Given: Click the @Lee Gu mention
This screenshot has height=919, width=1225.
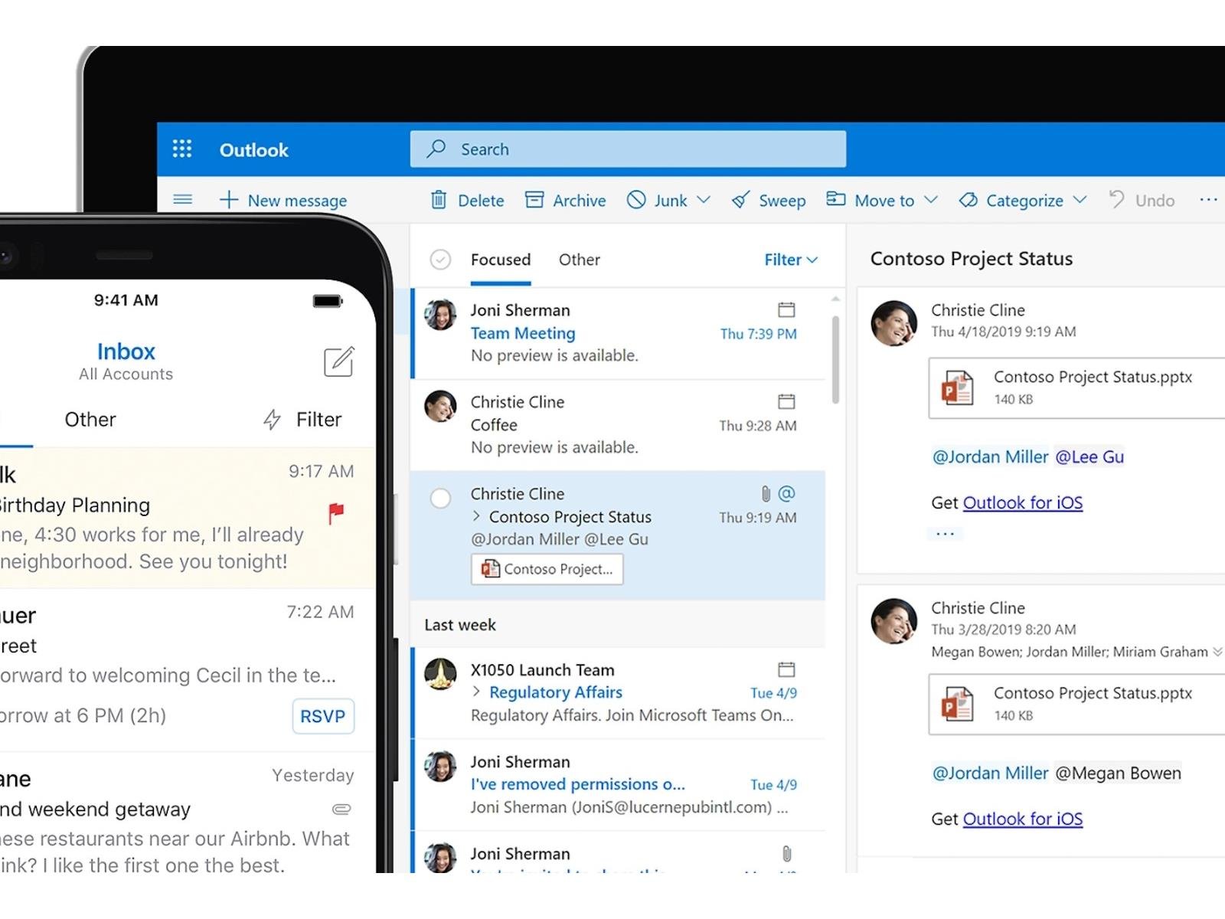Looking at the screenshot, I should tap(1089, 456).
